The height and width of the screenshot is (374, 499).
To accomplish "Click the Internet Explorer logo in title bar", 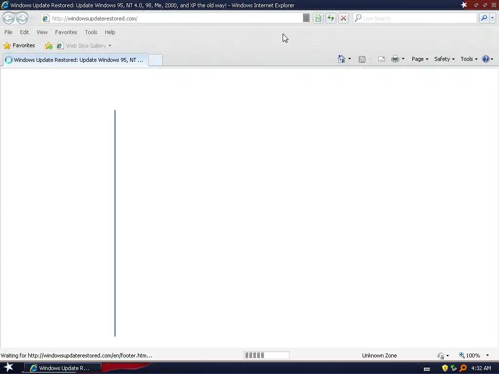I will 5,5.
